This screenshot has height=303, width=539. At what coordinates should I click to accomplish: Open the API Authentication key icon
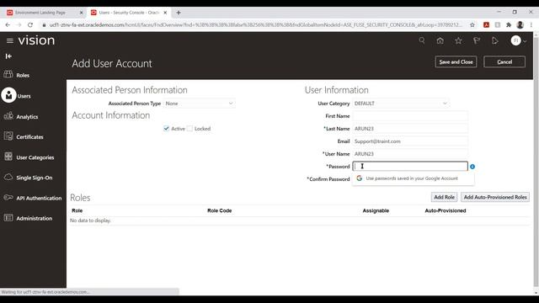pos(8,198)
